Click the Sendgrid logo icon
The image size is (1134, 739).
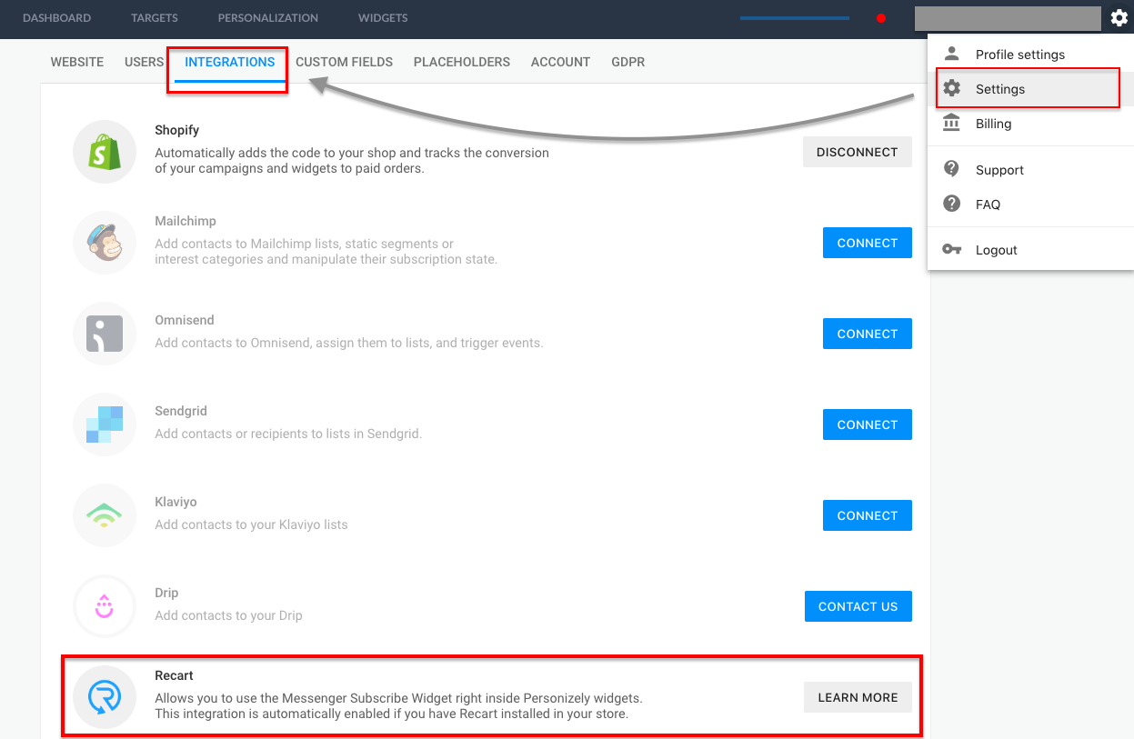coord(105,424)
